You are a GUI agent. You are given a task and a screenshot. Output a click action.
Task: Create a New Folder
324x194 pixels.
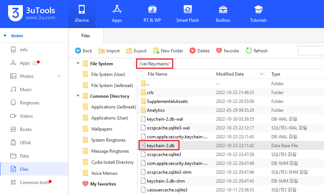click(168, 51)
